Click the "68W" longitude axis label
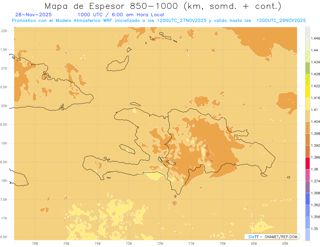Screen dimensions: 320x247 point(285,243)
